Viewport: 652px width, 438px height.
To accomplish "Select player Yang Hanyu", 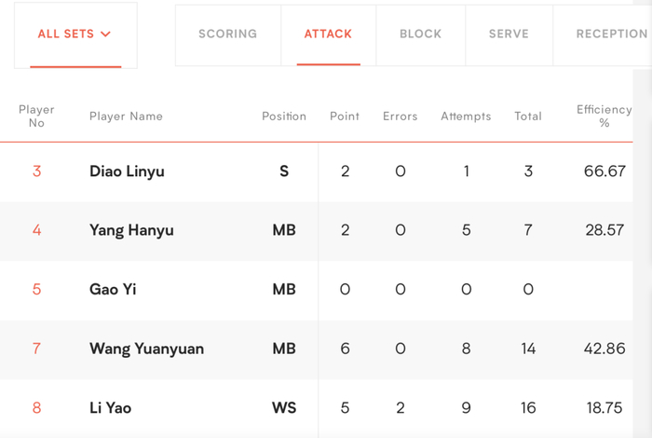I will [131, 230].
